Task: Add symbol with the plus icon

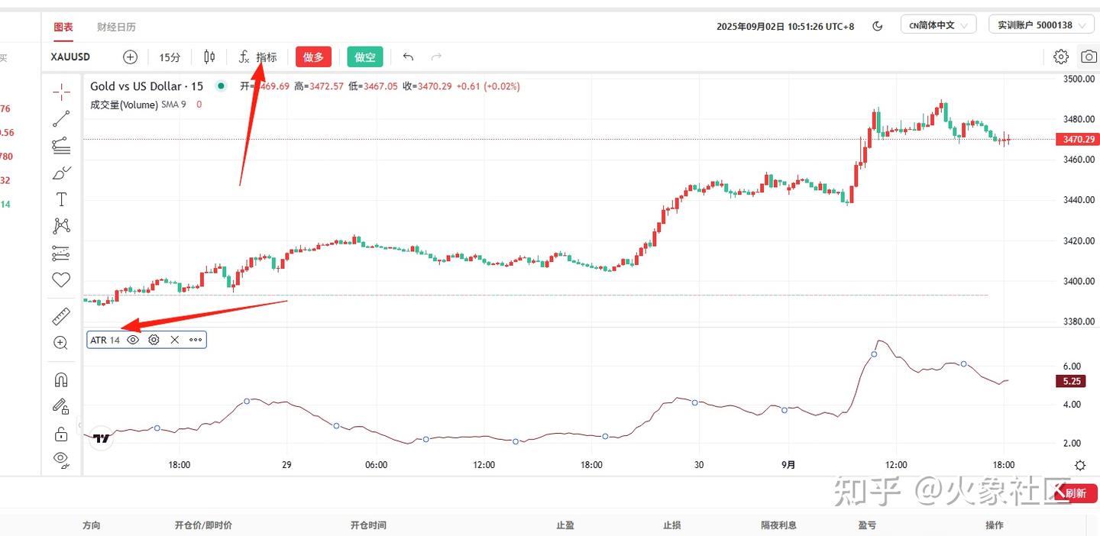Action: pyautogui.click(x=131, y=57)
